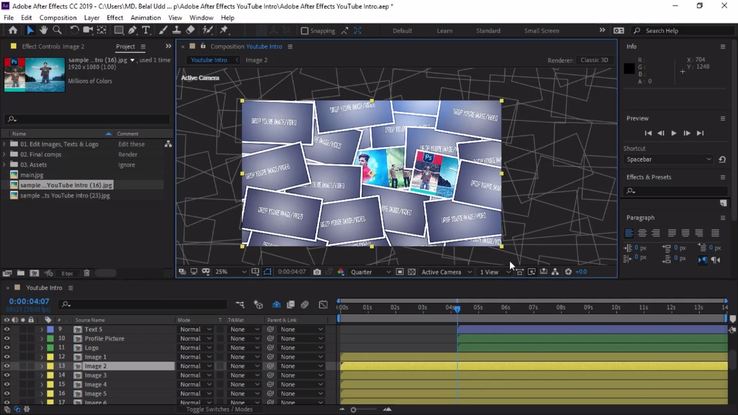Open the 1 View layout dropdown
The width and height of the screenshot is (738, 415).
(495, 272)
